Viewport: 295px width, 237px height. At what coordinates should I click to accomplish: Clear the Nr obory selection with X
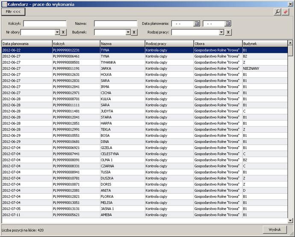pyautogui.click(x=63, y=32)
